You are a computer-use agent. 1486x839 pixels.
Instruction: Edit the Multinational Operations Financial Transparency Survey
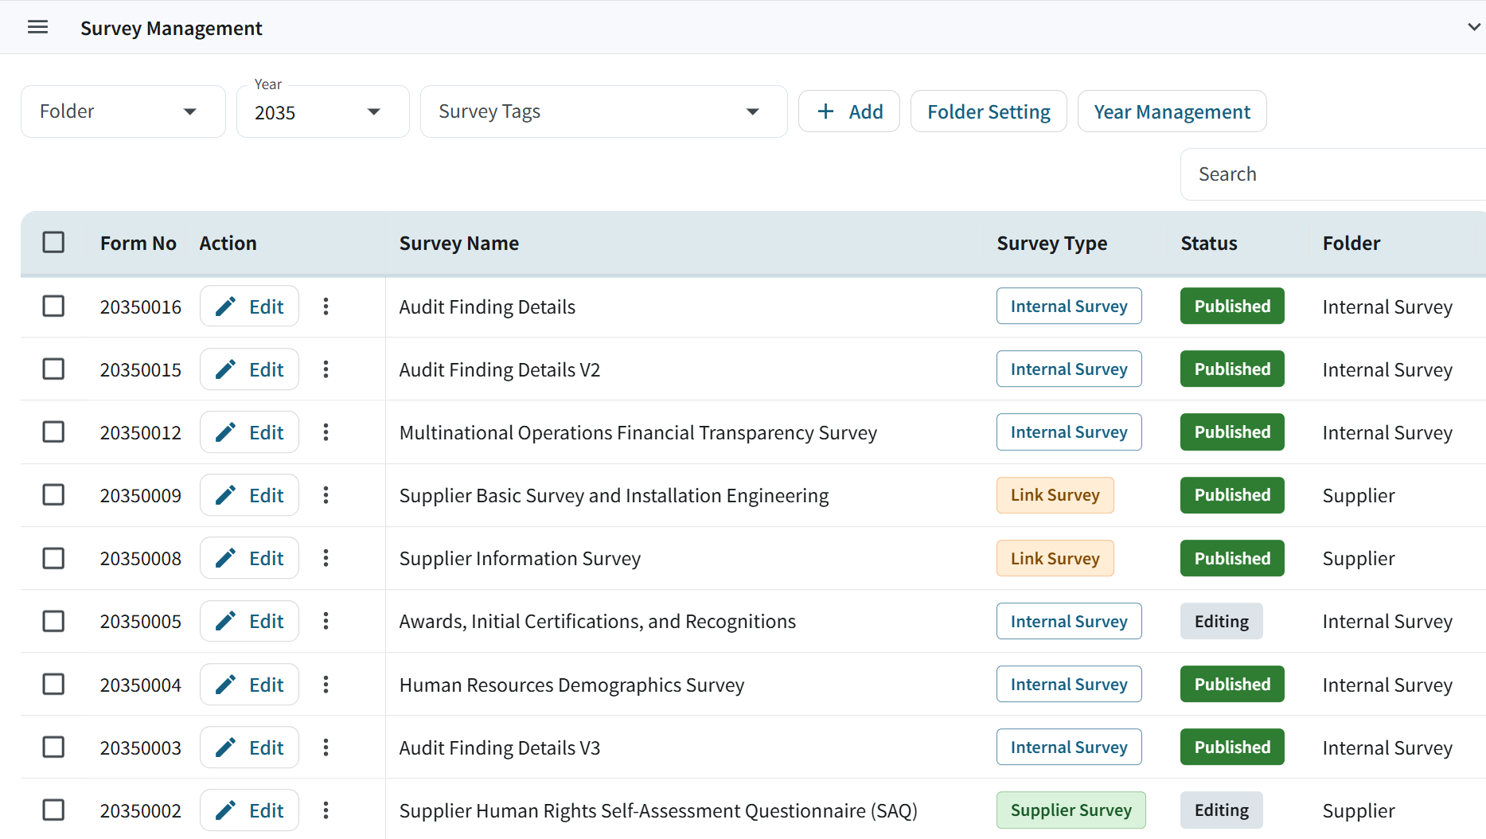[x=249, y=431]
